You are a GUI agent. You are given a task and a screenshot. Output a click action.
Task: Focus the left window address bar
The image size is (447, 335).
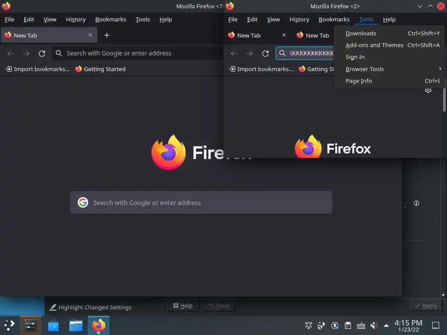coord(138,53)
